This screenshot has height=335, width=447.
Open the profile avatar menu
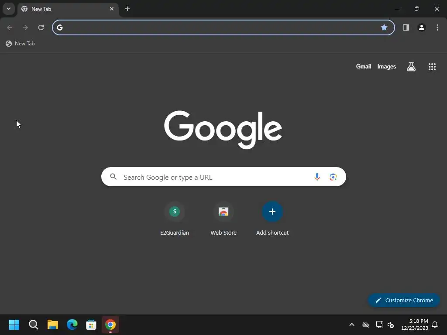tap(422, 27)
